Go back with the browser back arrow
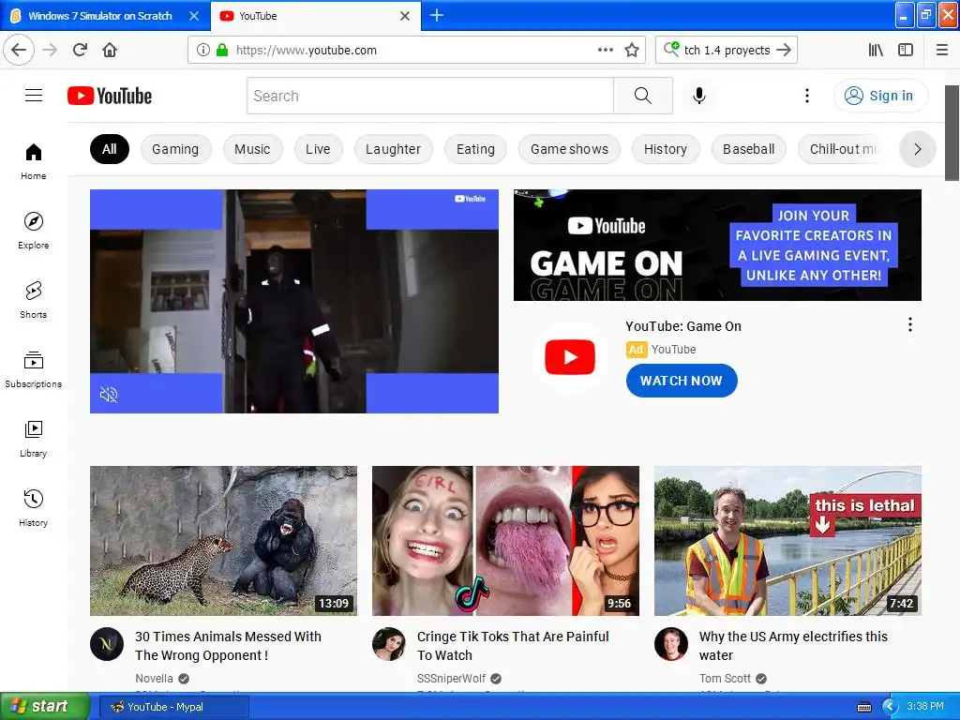This screenshot has height=720, width=960. (x=19, y=50)
